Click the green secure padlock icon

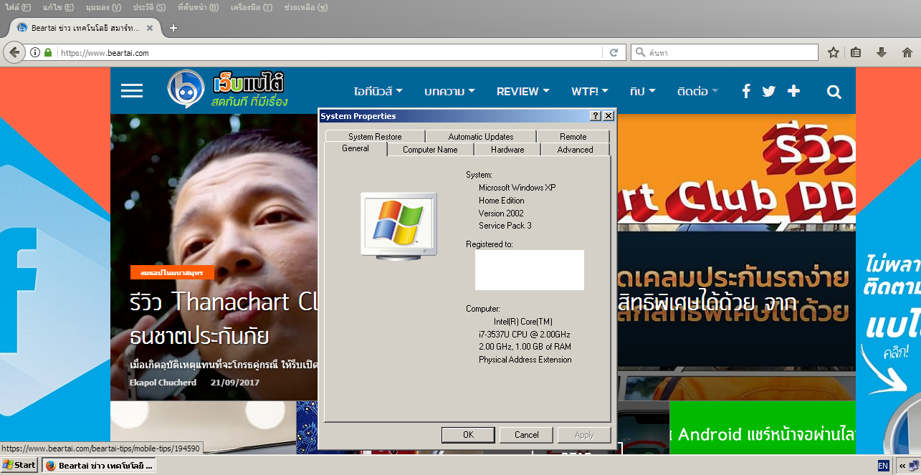point(48,52)
